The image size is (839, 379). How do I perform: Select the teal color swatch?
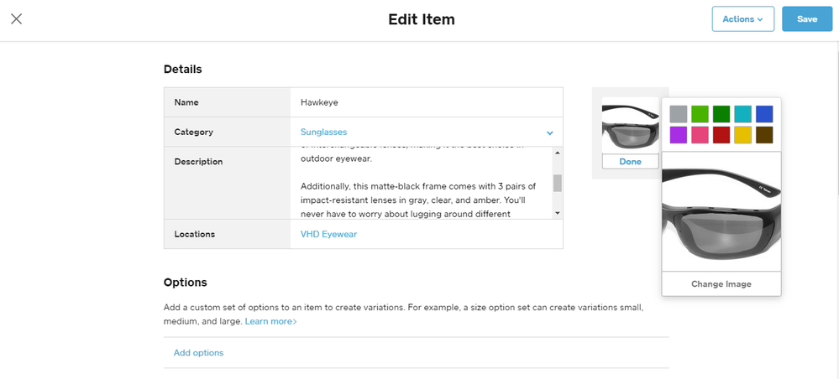[742, 114]
